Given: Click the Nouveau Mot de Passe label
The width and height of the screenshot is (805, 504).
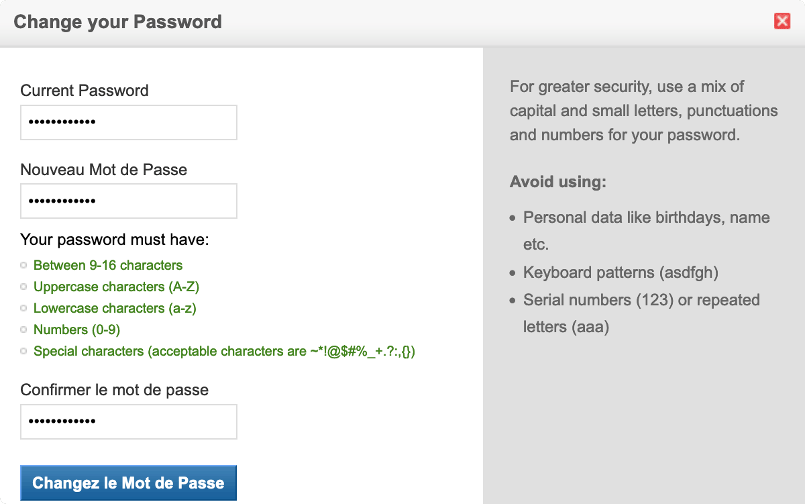Looking at the screenshot, I should click(104, 170).
